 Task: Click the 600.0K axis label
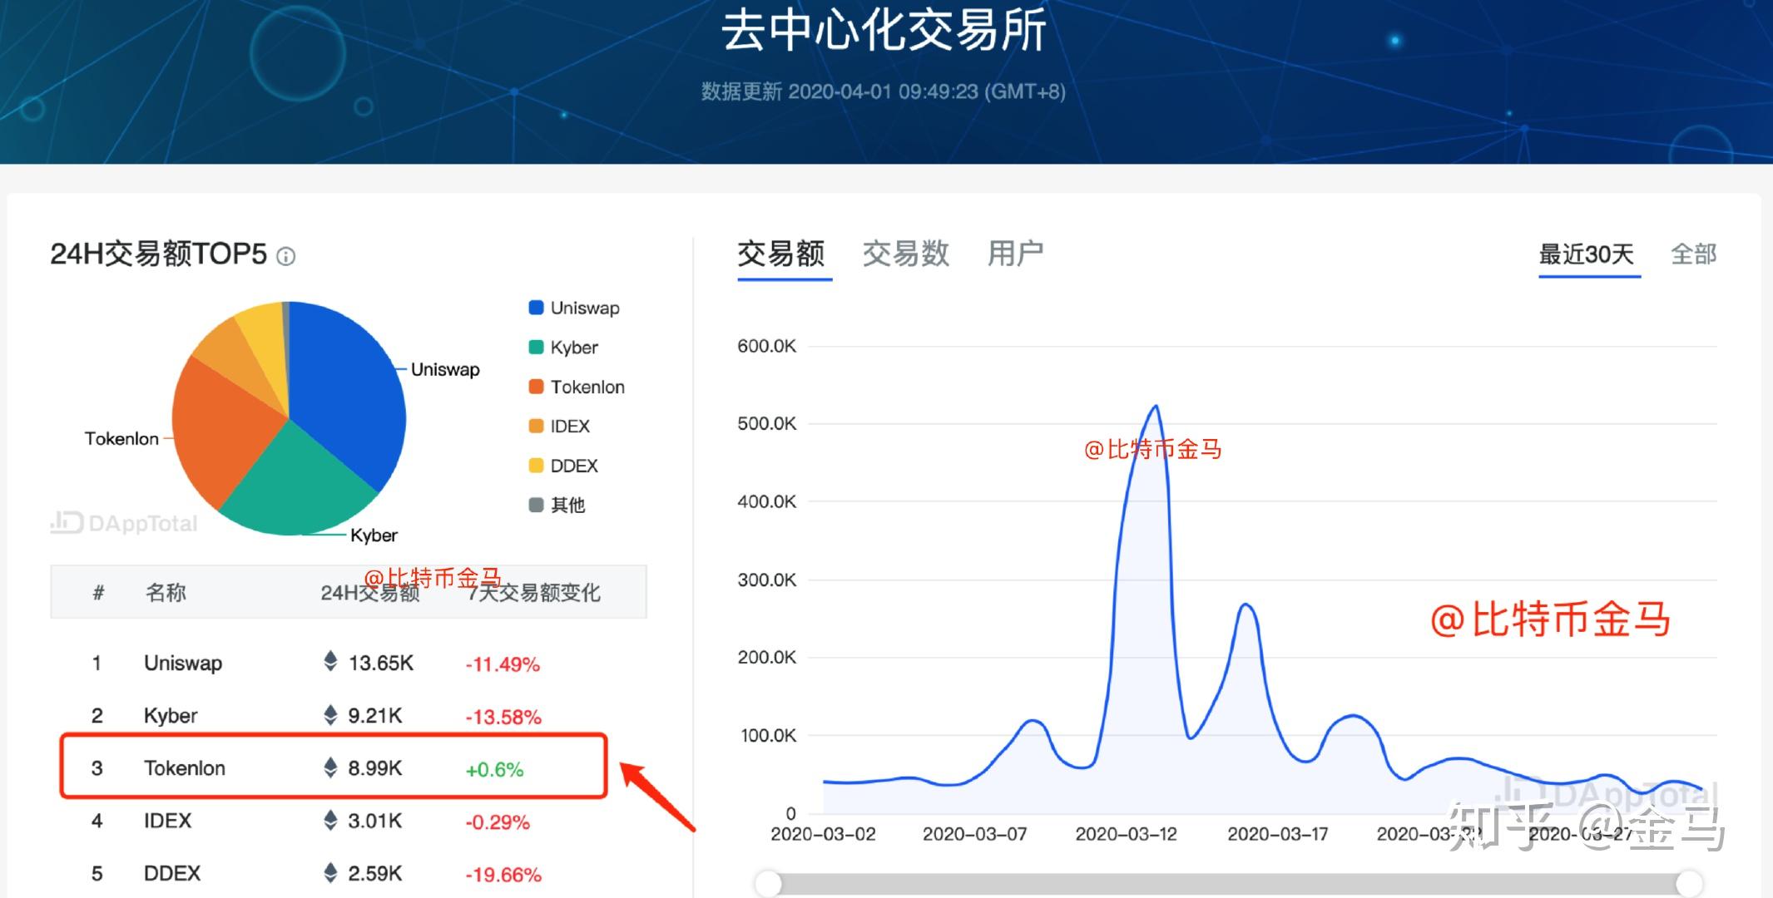(x=766, y=346)
